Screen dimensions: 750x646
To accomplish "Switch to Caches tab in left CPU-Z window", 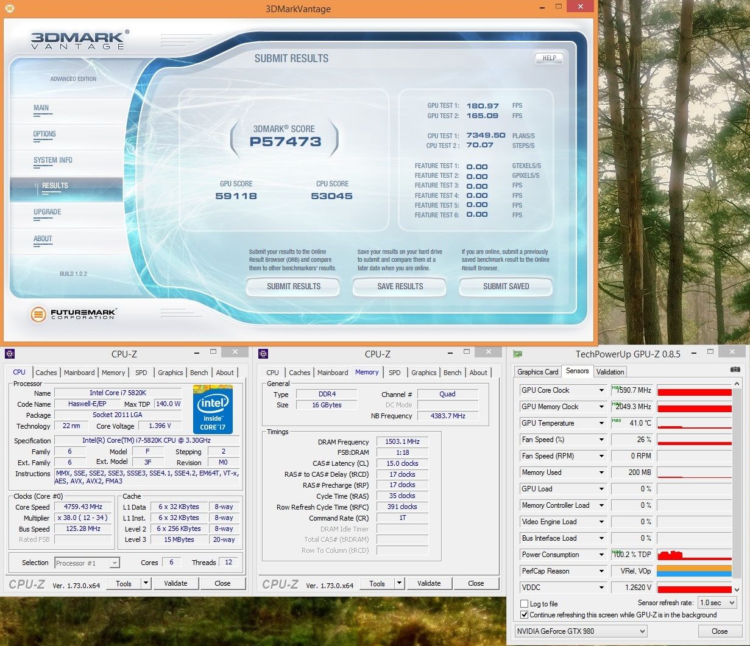I will pyautogui.click(x=46, y=373).
